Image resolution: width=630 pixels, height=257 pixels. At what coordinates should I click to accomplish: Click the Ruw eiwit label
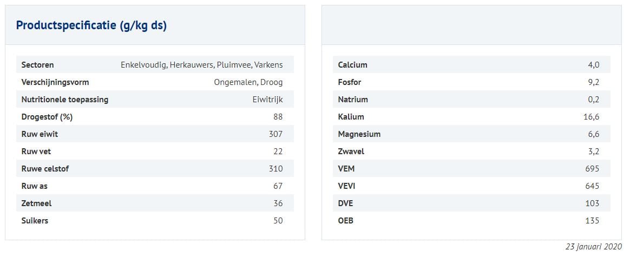tap(39, 134)
